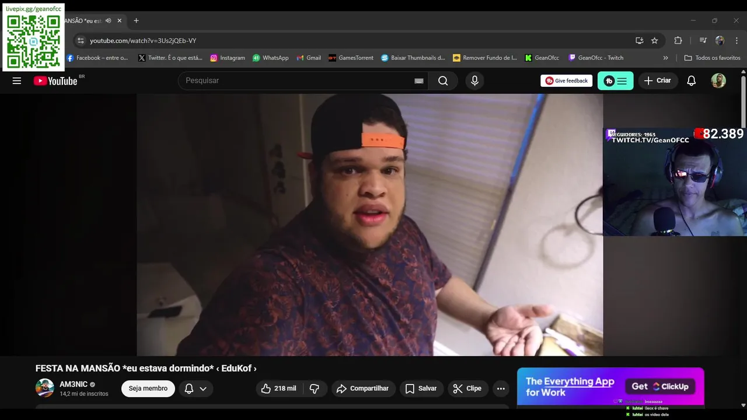Expand hidden bookmarks with double chevron
The width and height of the screenshot is (747, 420).
pyautogui.click(x=665, y=58)
